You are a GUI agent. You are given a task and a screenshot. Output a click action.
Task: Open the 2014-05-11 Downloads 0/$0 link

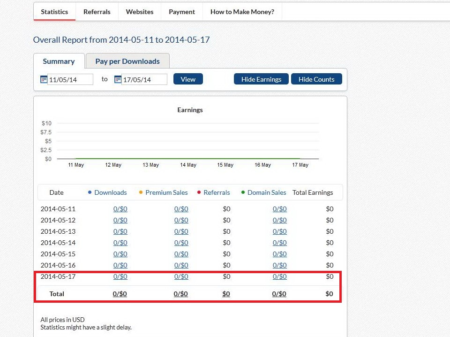click(120, 209)
